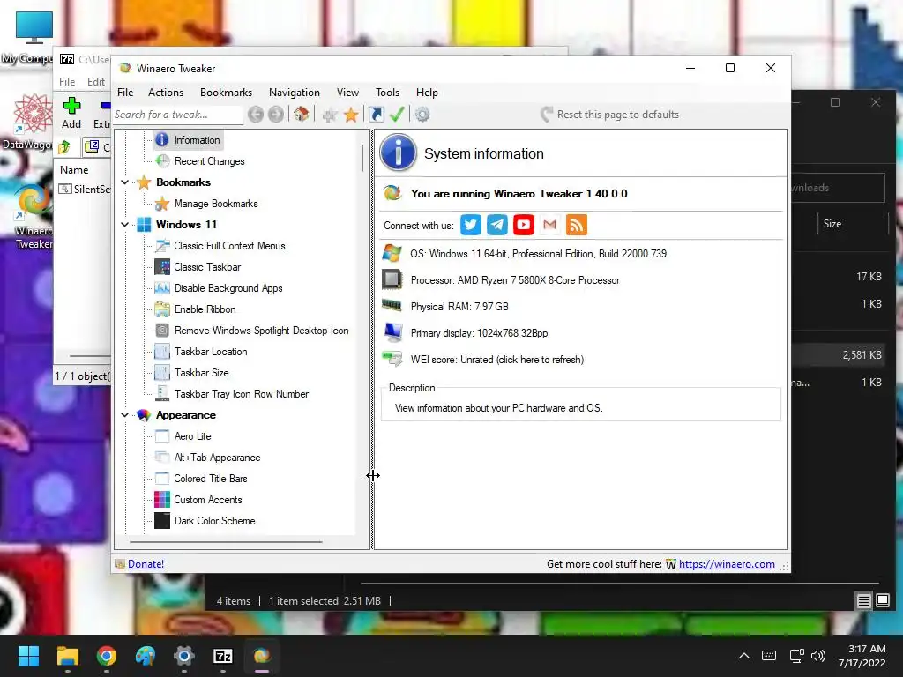Open Winaero YouTube channel icon
903x677 pixels.
click(x=524, y=225)
